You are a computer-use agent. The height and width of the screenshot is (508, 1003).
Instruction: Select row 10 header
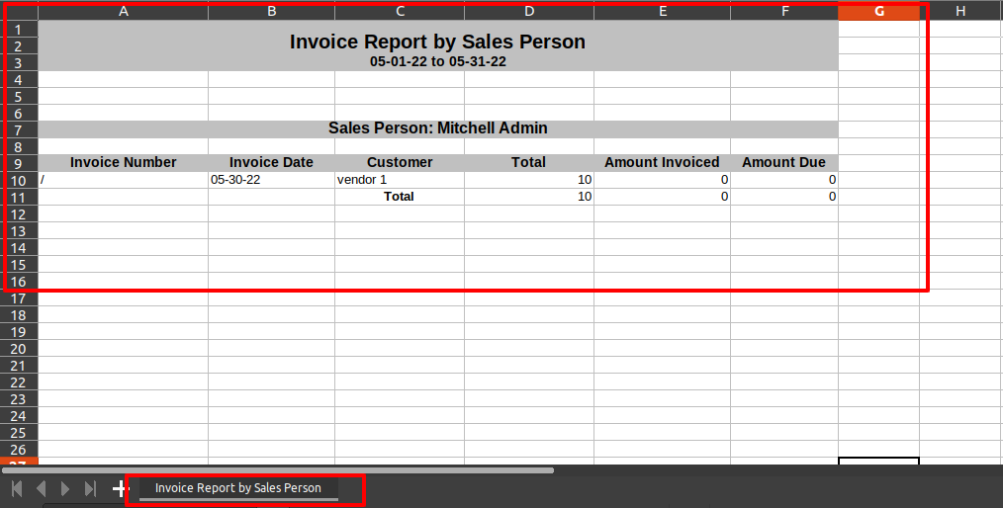point(19,180)
